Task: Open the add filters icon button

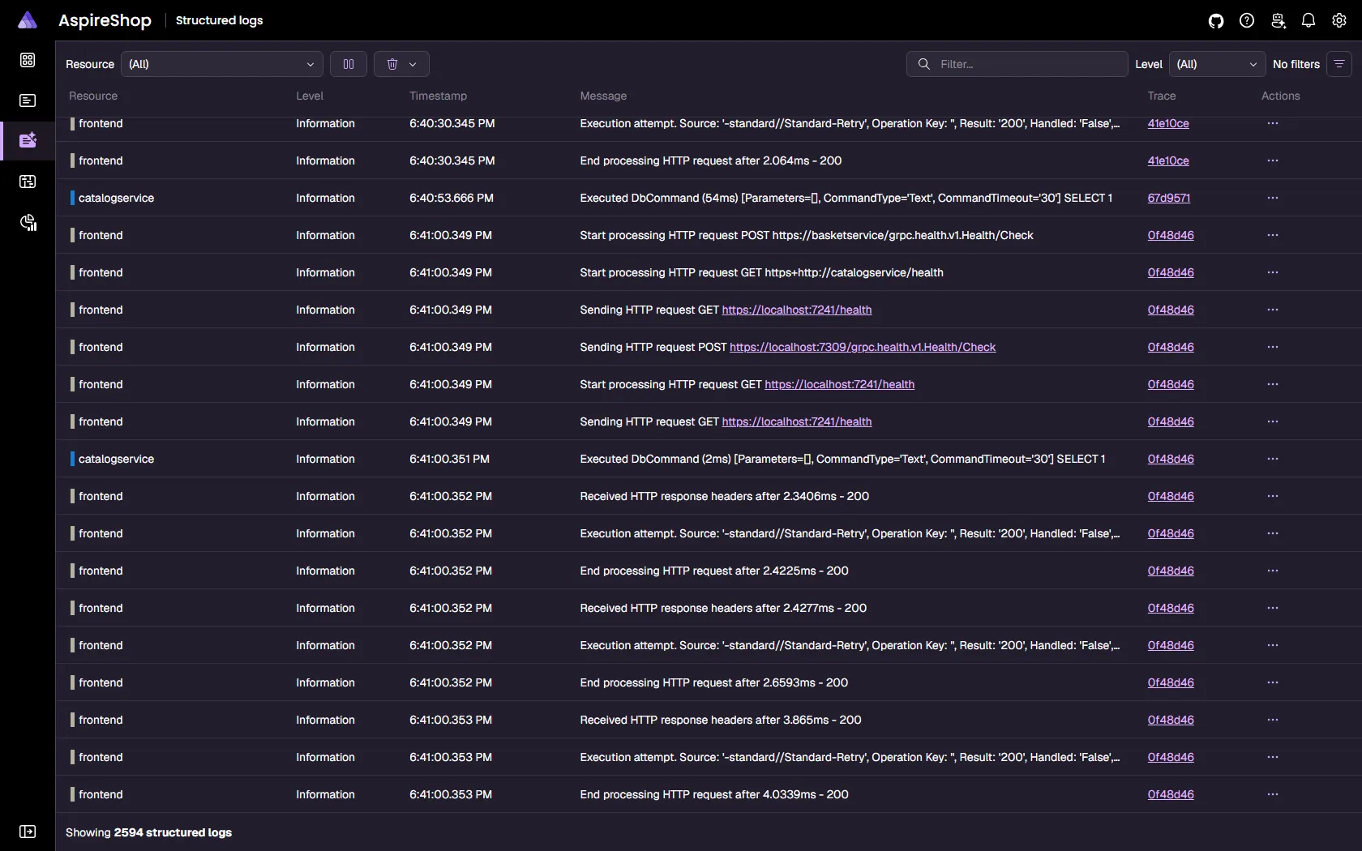Action: [x=1339, y=64]
